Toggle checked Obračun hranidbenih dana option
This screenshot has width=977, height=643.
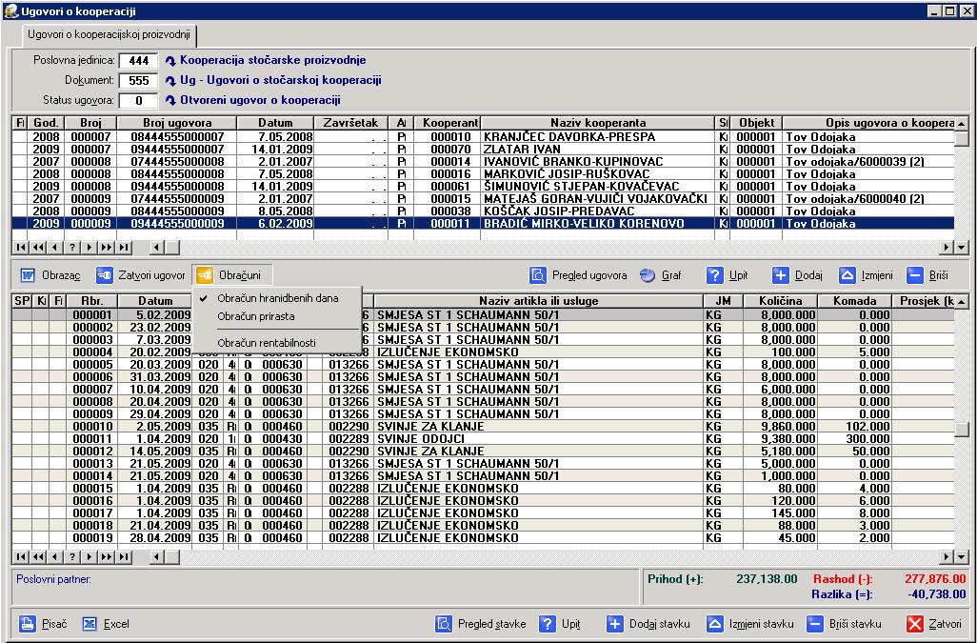(277, 298)
